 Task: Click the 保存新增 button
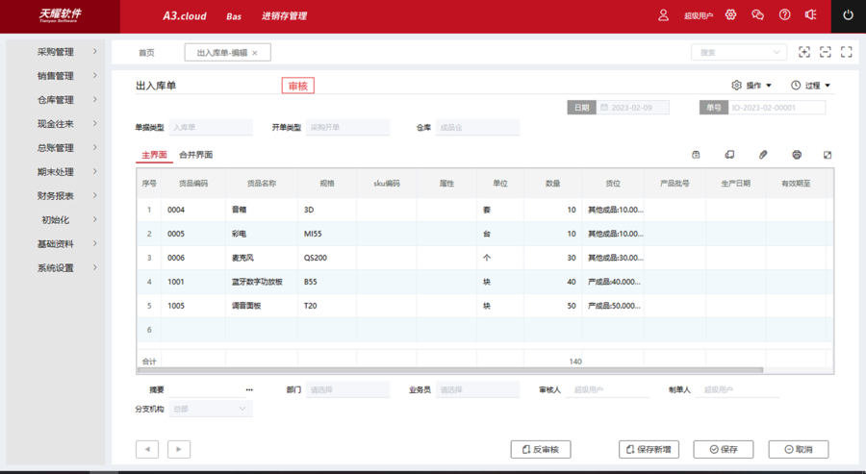(649, 449)
